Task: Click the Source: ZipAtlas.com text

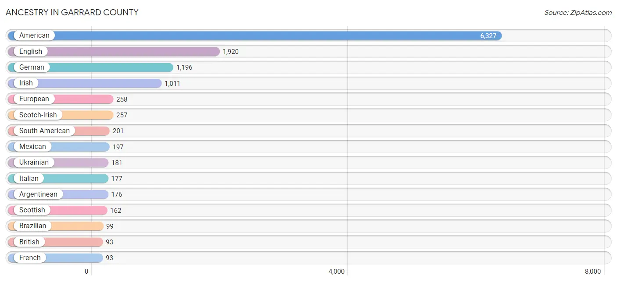Action: (x=578, y=13)
